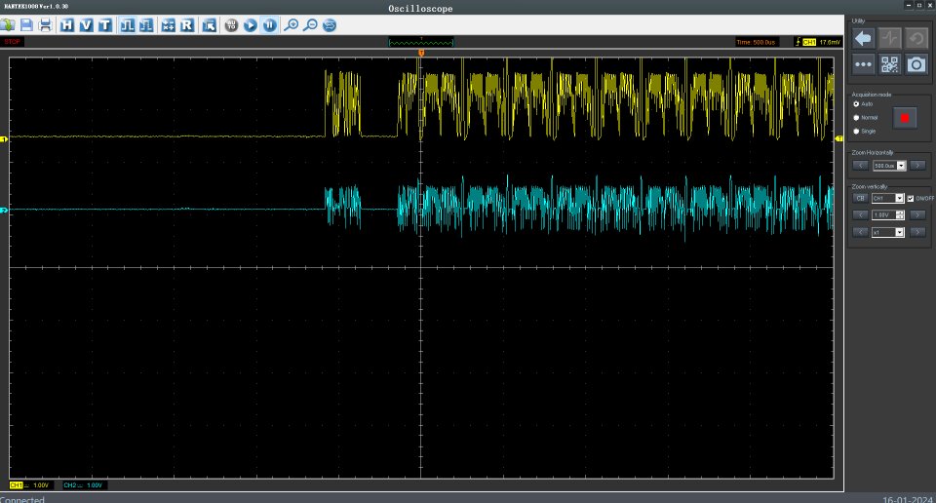
Task: Click the waveform overview minimap at top
Action: 421,42
